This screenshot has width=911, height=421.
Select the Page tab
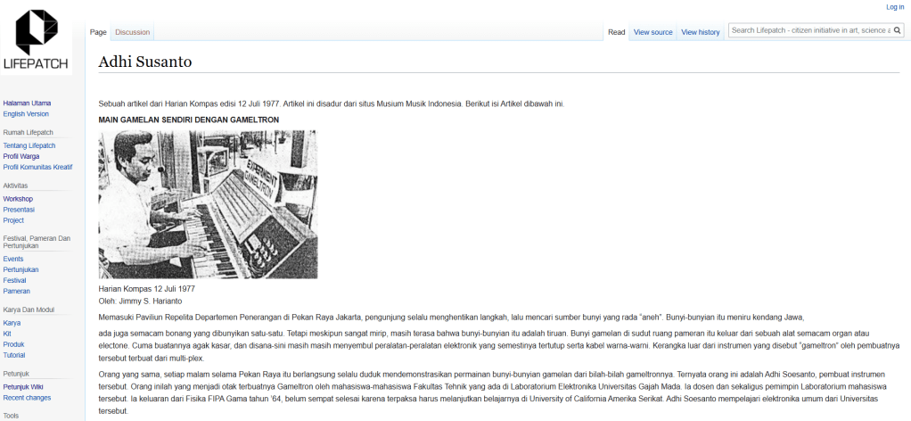(x=98, y=32)
